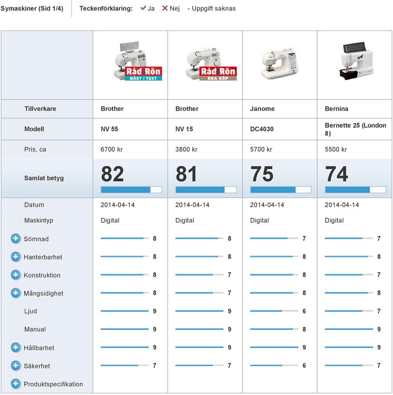Expand the Konstruktion row details

16,275
